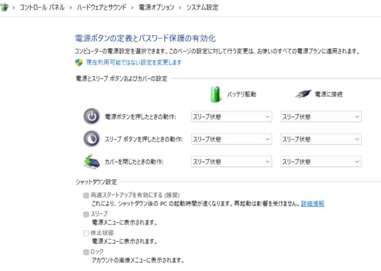Click the laptop lid close icon
381x271 pixels.
click(92, 162)
